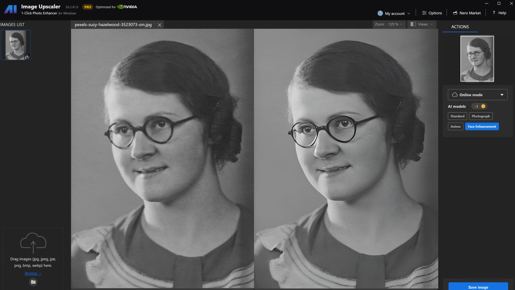Close the pexels-suzy-hazelwood image tab
Image resolution: width=515 pixels, height=290 pixels.
pos(159,25)
